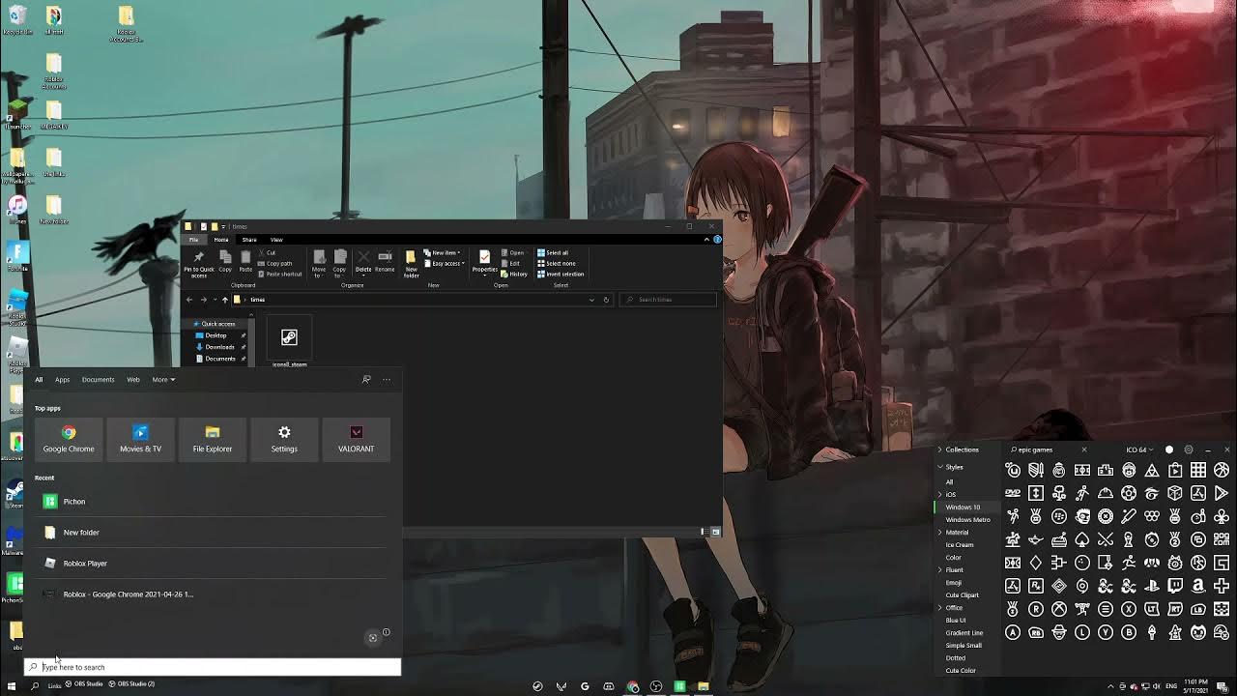
Task: Launch VALORANT from Top apps
Action: (x=356, y=439)
